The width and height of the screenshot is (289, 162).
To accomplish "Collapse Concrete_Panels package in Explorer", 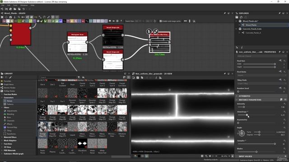I will pos(236,29).
